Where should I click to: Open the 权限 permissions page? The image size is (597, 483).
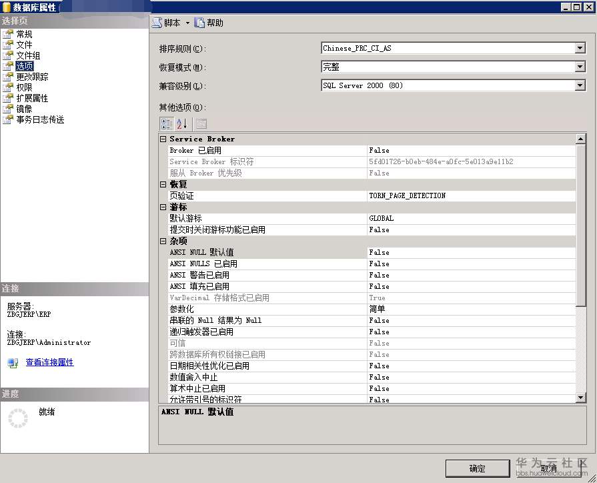pyautogui.click(x=24, y=87)
